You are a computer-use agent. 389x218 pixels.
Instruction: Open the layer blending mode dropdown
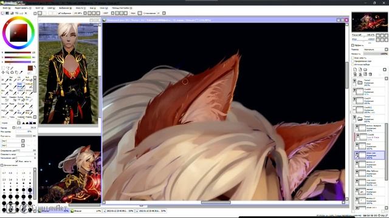(x=387, y=50)
